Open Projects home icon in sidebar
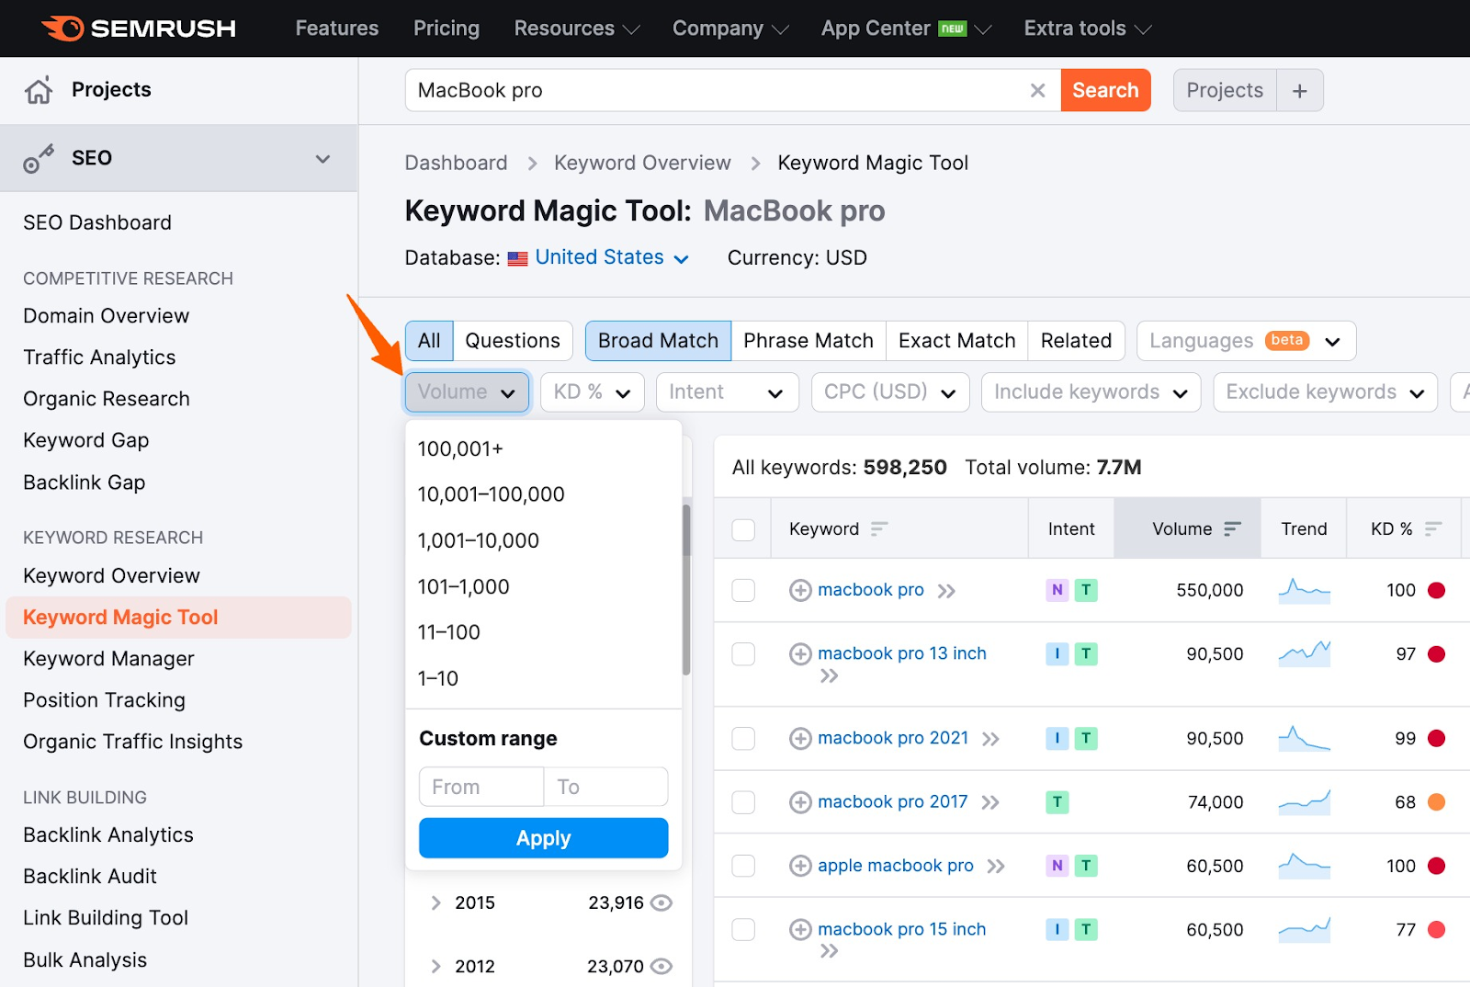Viewport: 1470px width, 987px height. pyautogui.click(x=39, y=90)
